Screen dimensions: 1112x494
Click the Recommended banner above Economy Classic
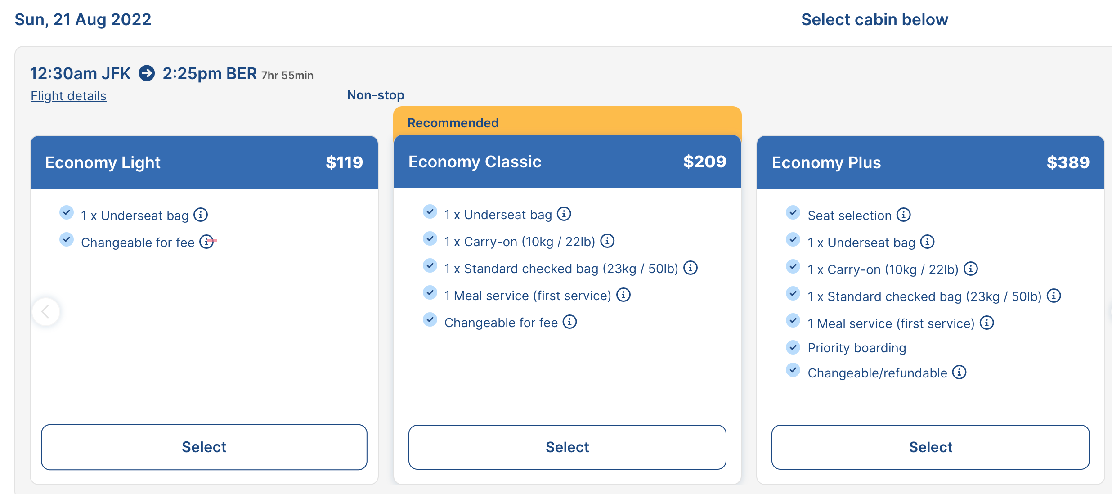coord(567,122)
